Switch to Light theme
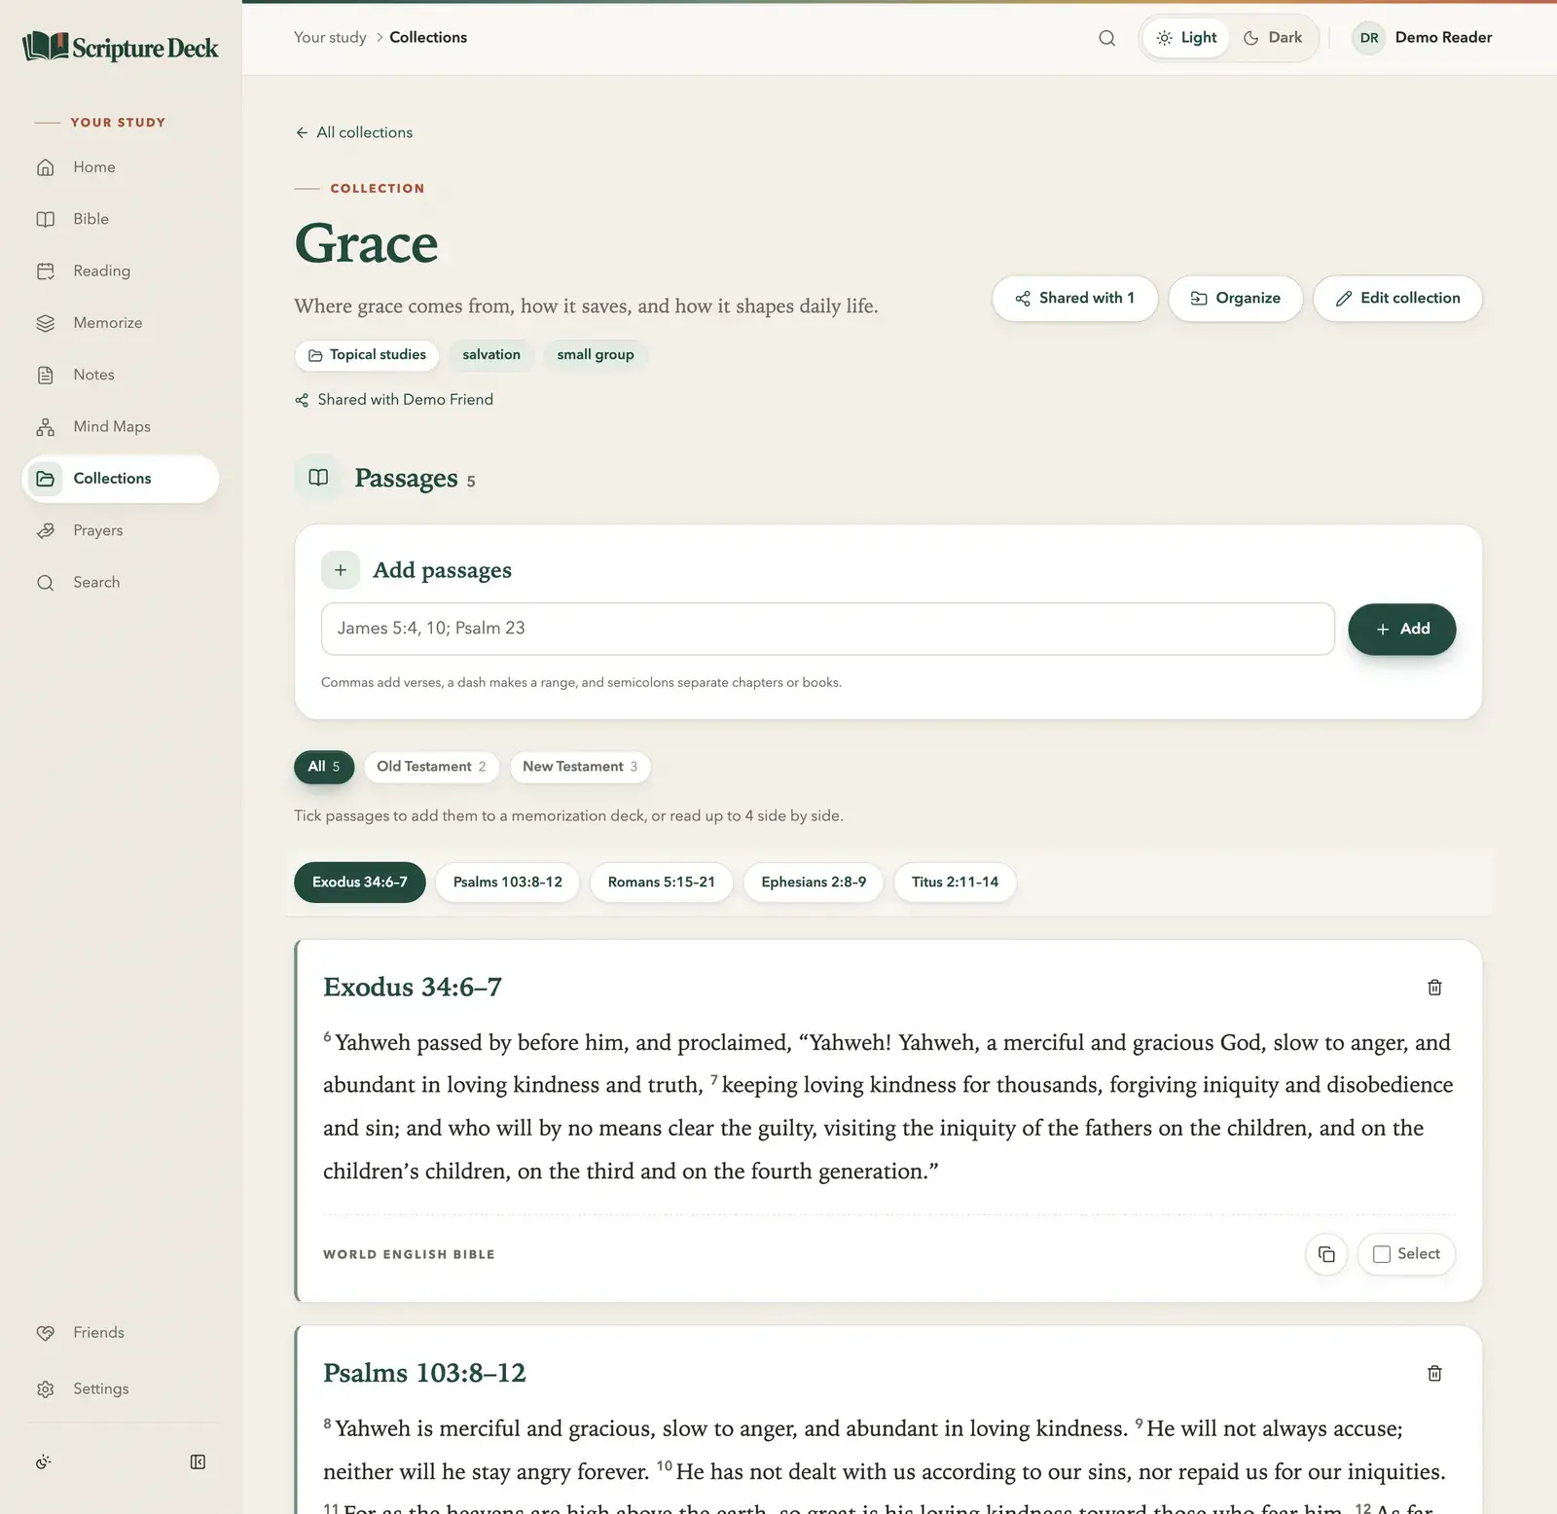1557x1514 pixels. [1186, 38]
